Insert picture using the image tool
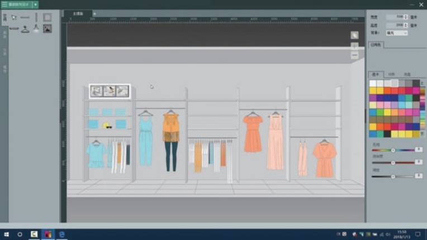 (x=48, y=28)
